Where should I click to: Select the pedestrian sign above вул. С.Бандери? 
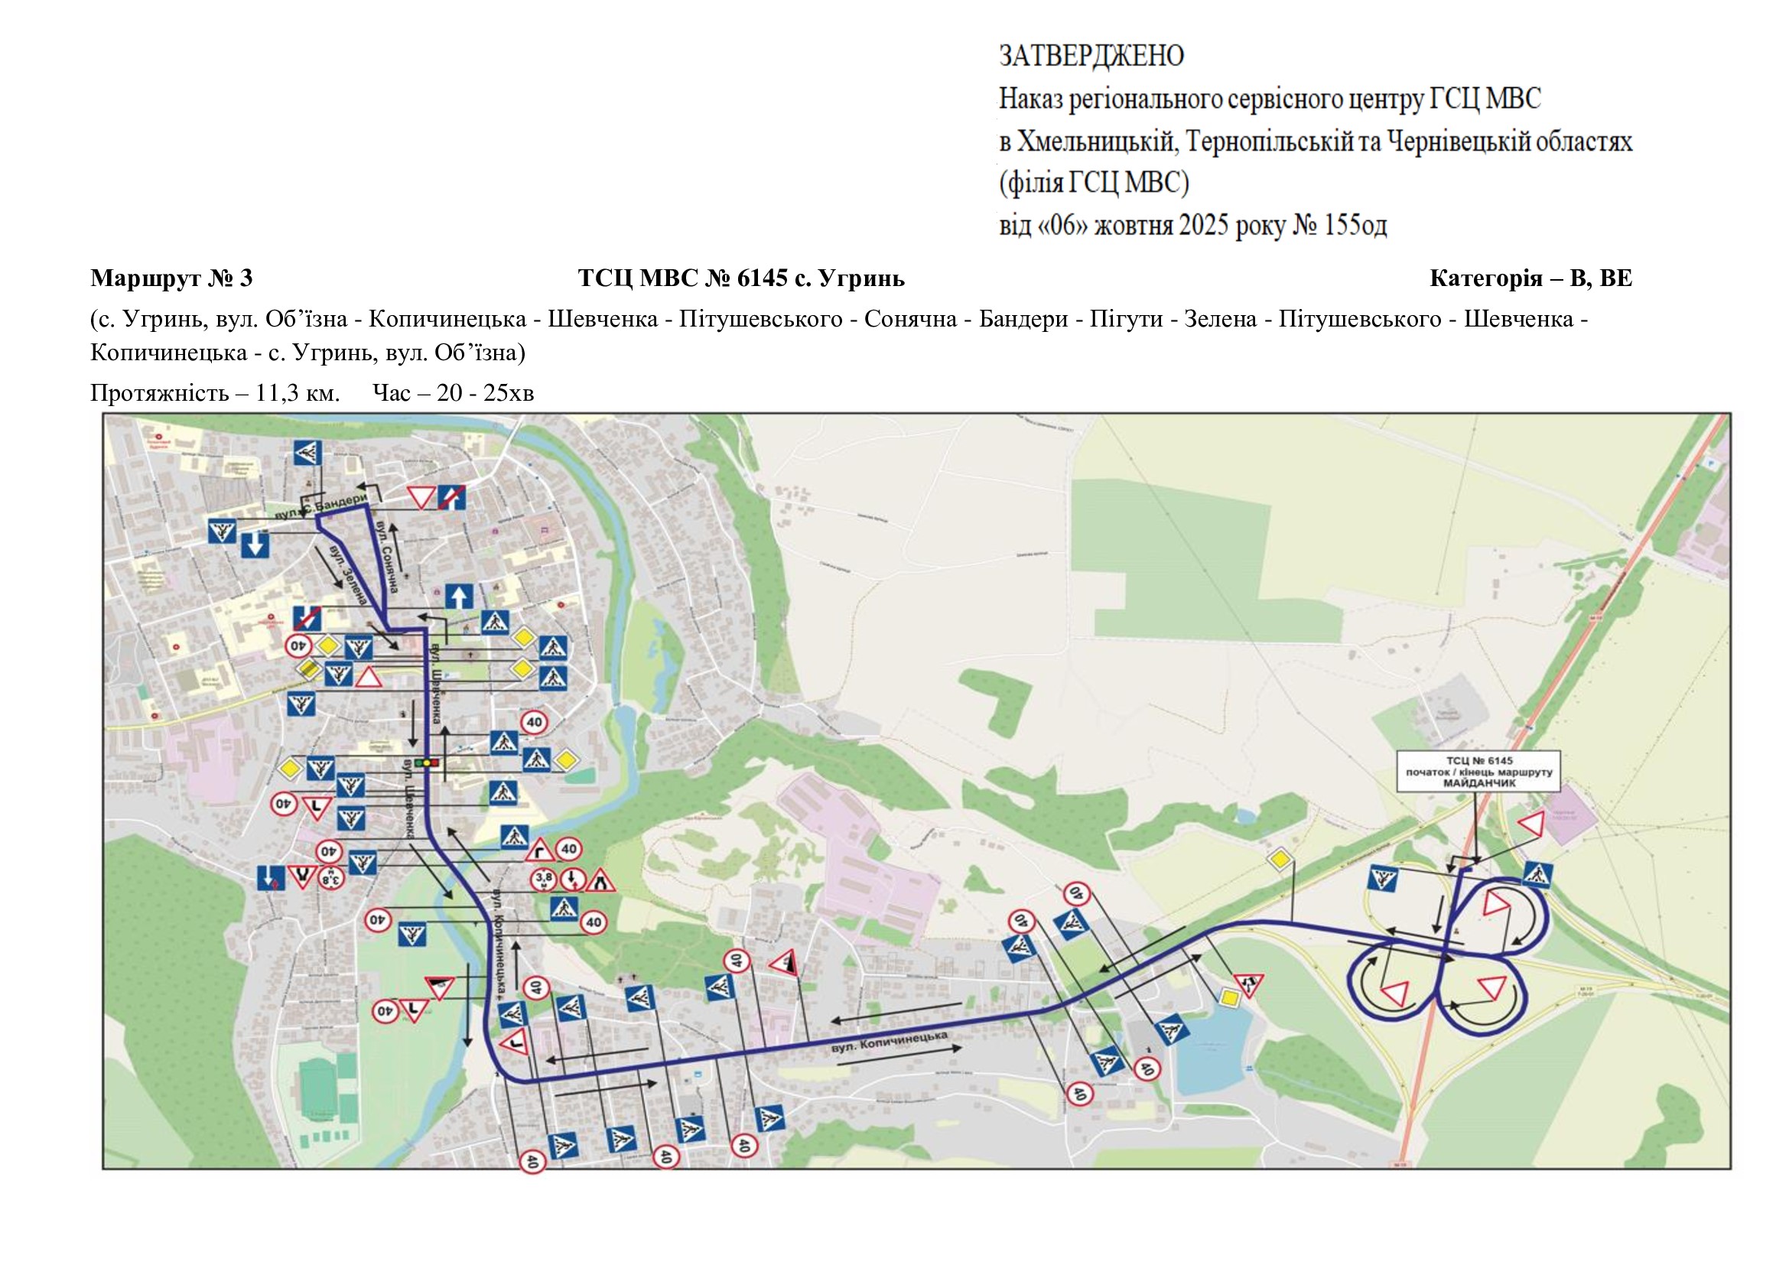pos(307,453)
